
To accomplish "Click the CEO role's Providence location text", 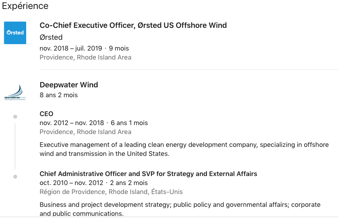I will coord(85,132).
